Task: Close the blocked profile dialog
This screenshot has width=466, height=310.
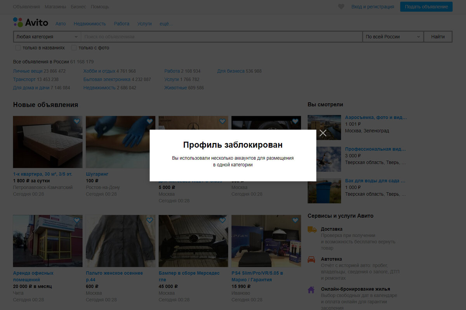Action: tap(323, 133)
